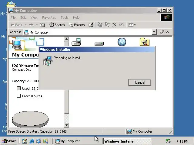Image resolution: width=194 pixels, height=145 pixels.
Task: Click the scroll up arrow in left pane
Action: [x=67, y=39]
